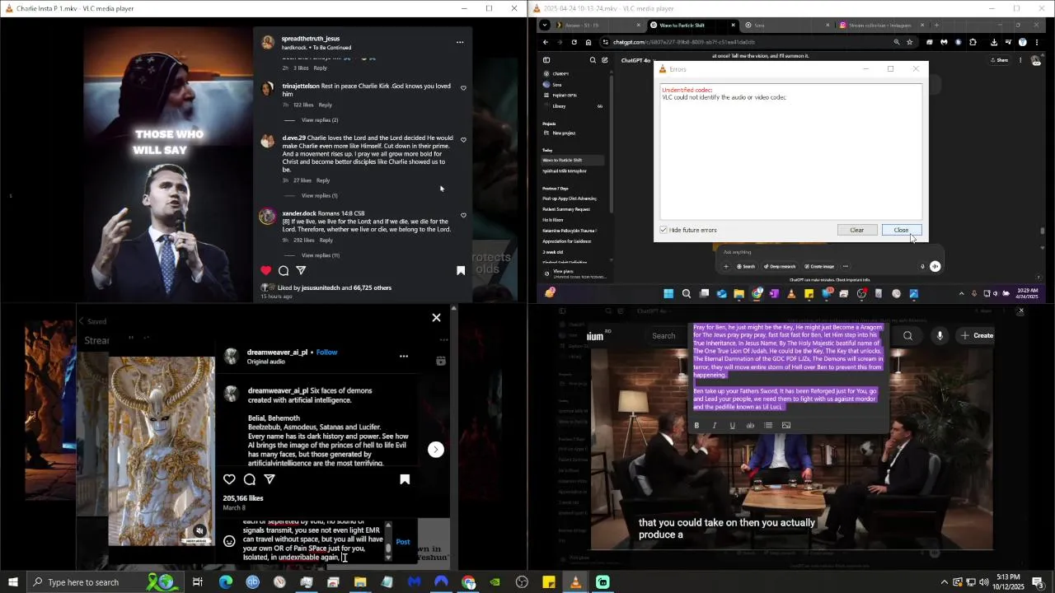Open more tools ellipsis in prompt bar
1055x593 pixels.
coord(845,266)
